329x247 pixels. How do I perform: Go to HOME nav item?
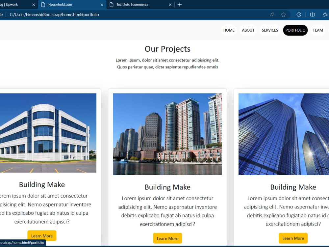coord(229,30)
